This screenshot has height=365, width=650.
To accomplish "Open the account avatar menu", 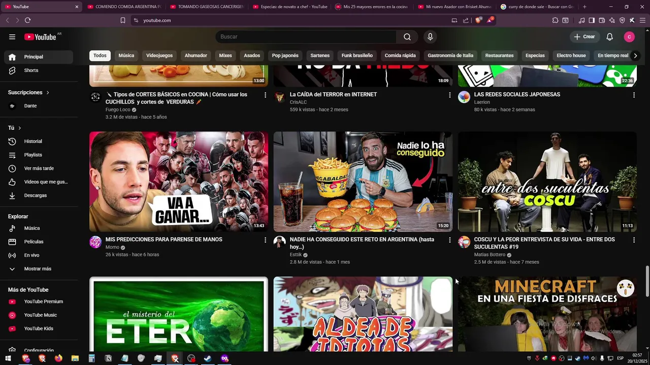I will tap(629, 36).
